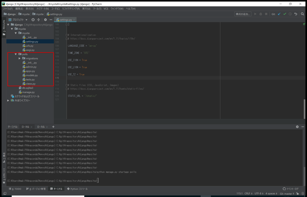Open the 編集(E) menu
307x197 pixels.
click(x=19, y=9)
